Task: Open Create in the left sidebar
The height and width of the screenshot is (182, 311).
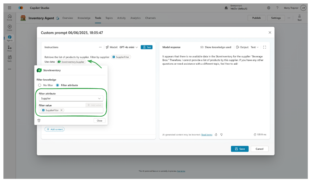Action: pyautogui.click(x=10, y=28)
